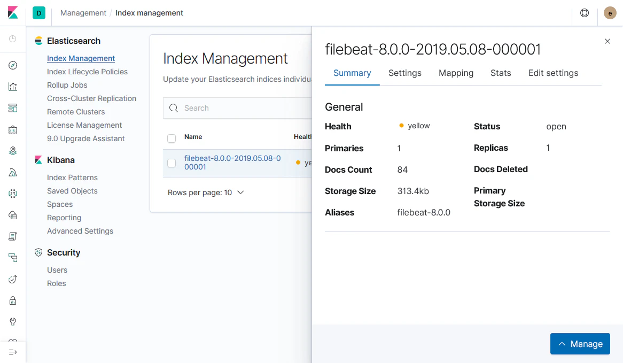Open the Rows per page dropdown
The width and height of the screenshot is (623, 363).
206,192
